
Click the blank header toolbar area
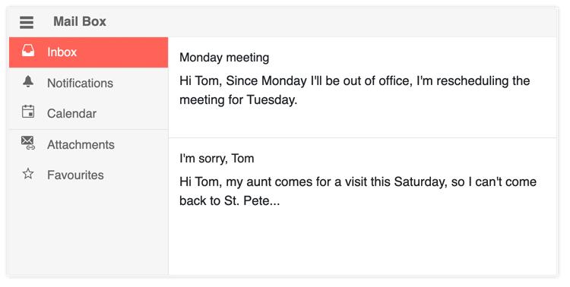pyautogui.click(x=331, y=22)
